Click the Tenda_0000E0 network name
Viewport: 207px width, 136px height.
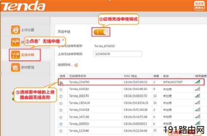point(79,124)
